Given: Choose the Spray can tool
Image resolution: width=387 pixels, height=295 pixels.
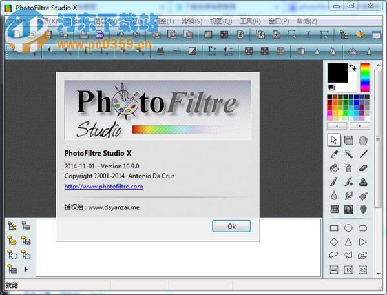Looking at the screenshot, I should (x=348, y=168).
